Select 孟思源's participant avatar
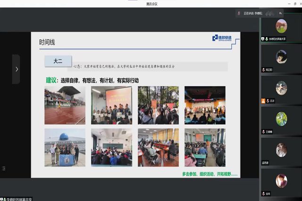Viewport: 302px width, 201px height. 281,150
